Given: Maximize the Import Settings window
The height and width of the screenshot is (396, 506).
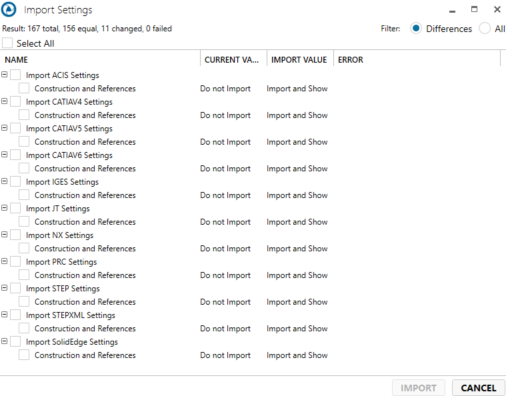Looking at the screenshot, I should coord(474,10).
